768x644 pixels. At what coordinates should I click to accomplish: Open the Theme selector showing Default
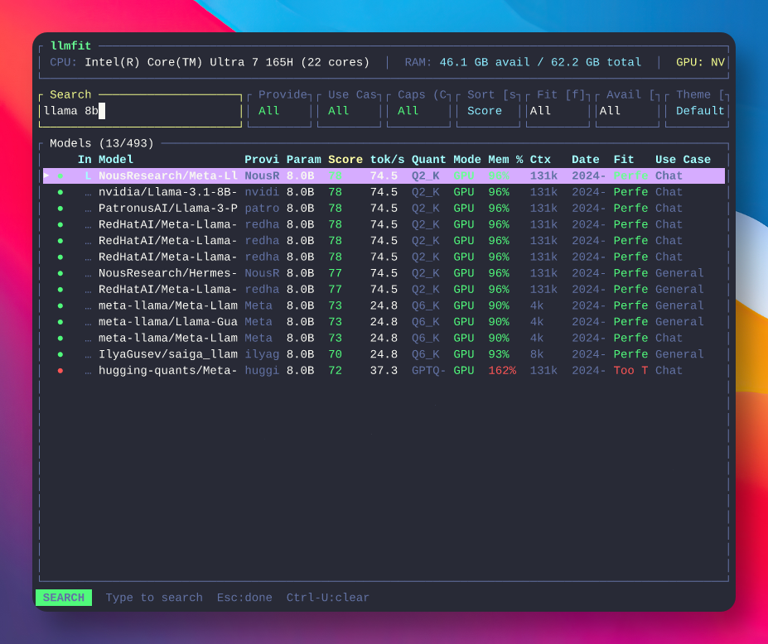coord(697,111)
